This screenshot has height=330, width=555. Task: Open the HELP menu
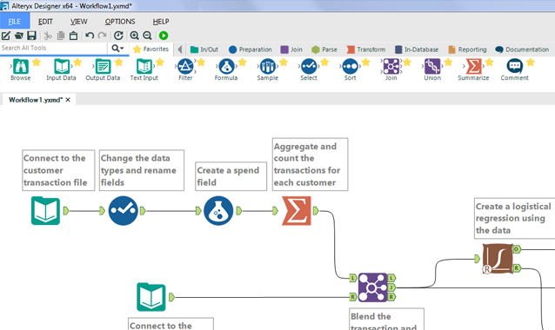161,22
